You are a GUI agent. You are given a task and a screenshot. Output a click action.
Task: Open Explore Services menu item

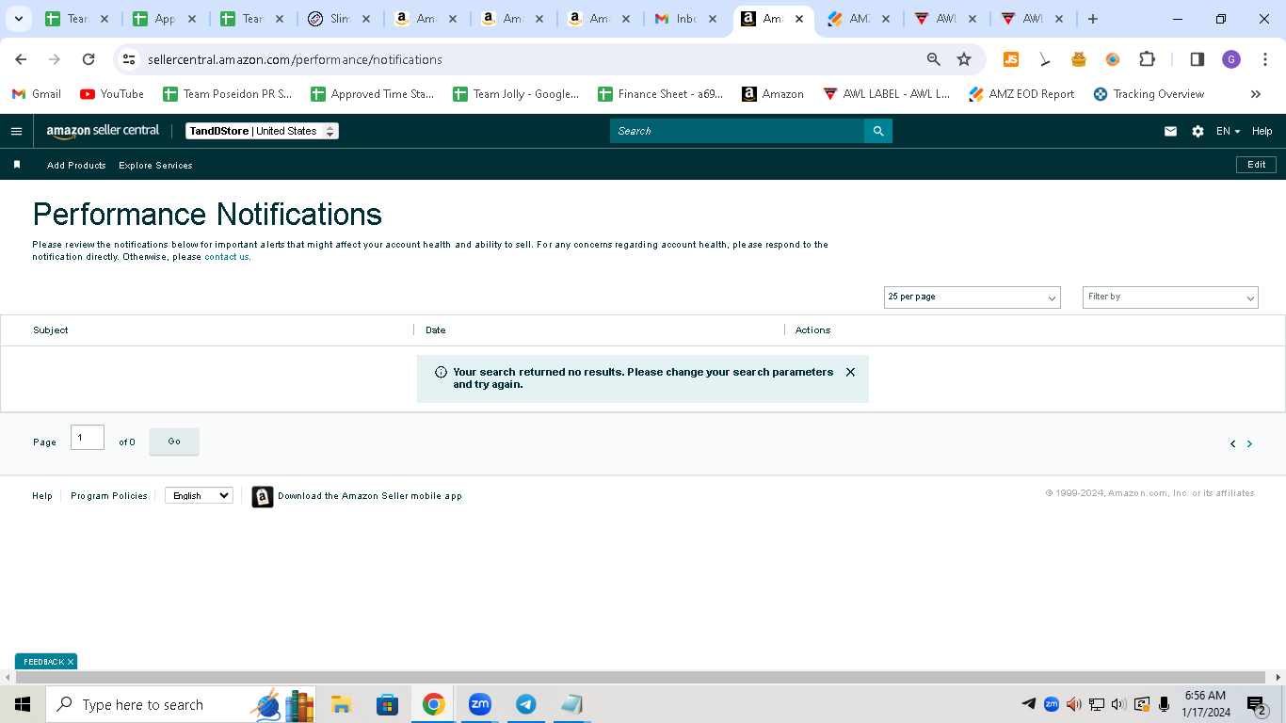155,166
